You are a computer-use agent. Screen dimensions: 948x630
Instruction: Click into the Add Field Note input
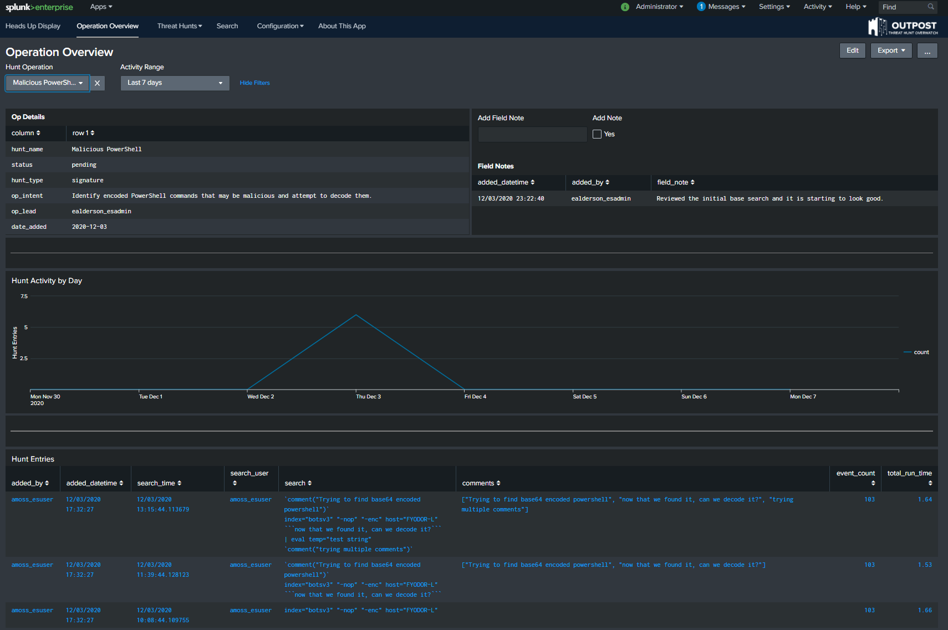coord(532,134)
